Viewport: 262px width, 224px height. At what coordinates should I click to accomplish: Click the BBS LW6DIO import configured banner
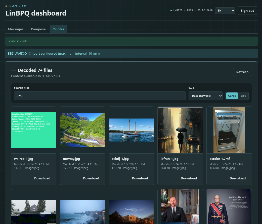click(131, 53)
